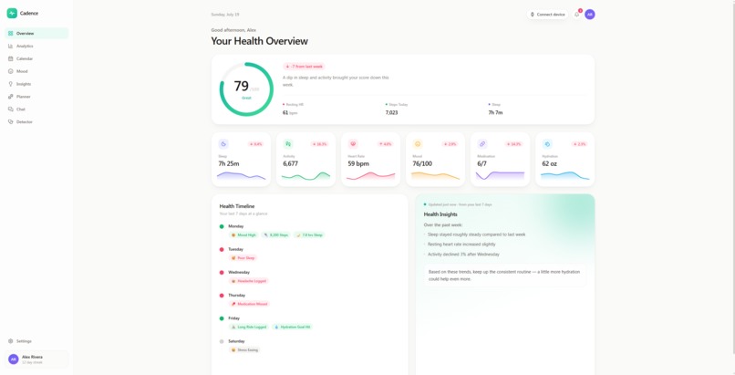Click the "7,023" Steps Today value
This screenshot has width=735, height=375.
point(391,112)
